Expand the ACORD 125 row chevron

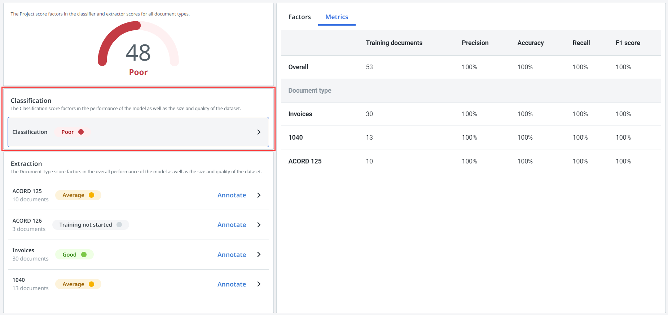pos(259,195)
